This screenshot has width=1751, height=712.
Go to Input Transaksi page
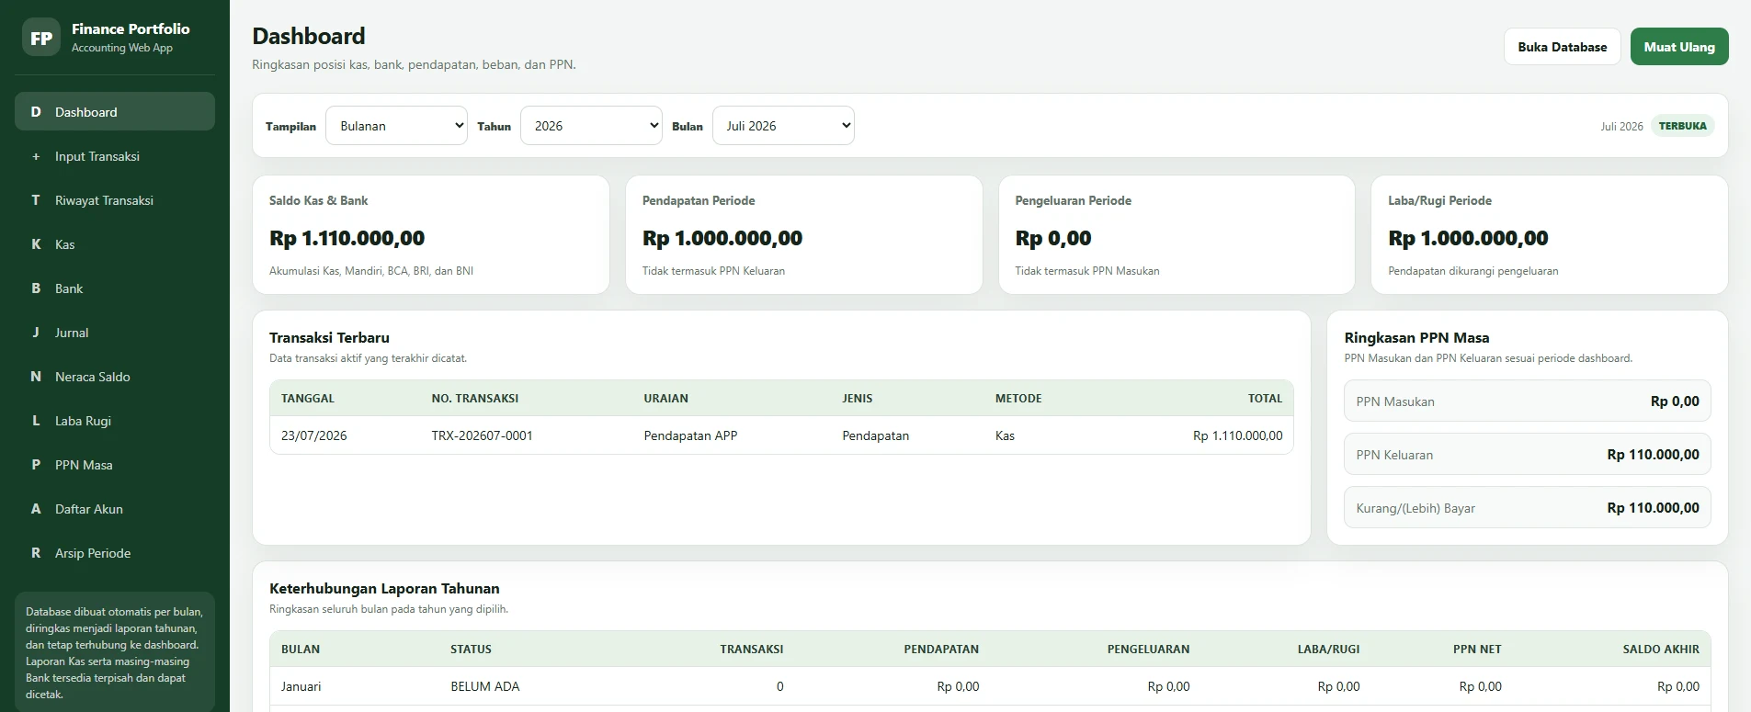coord(115,156)
